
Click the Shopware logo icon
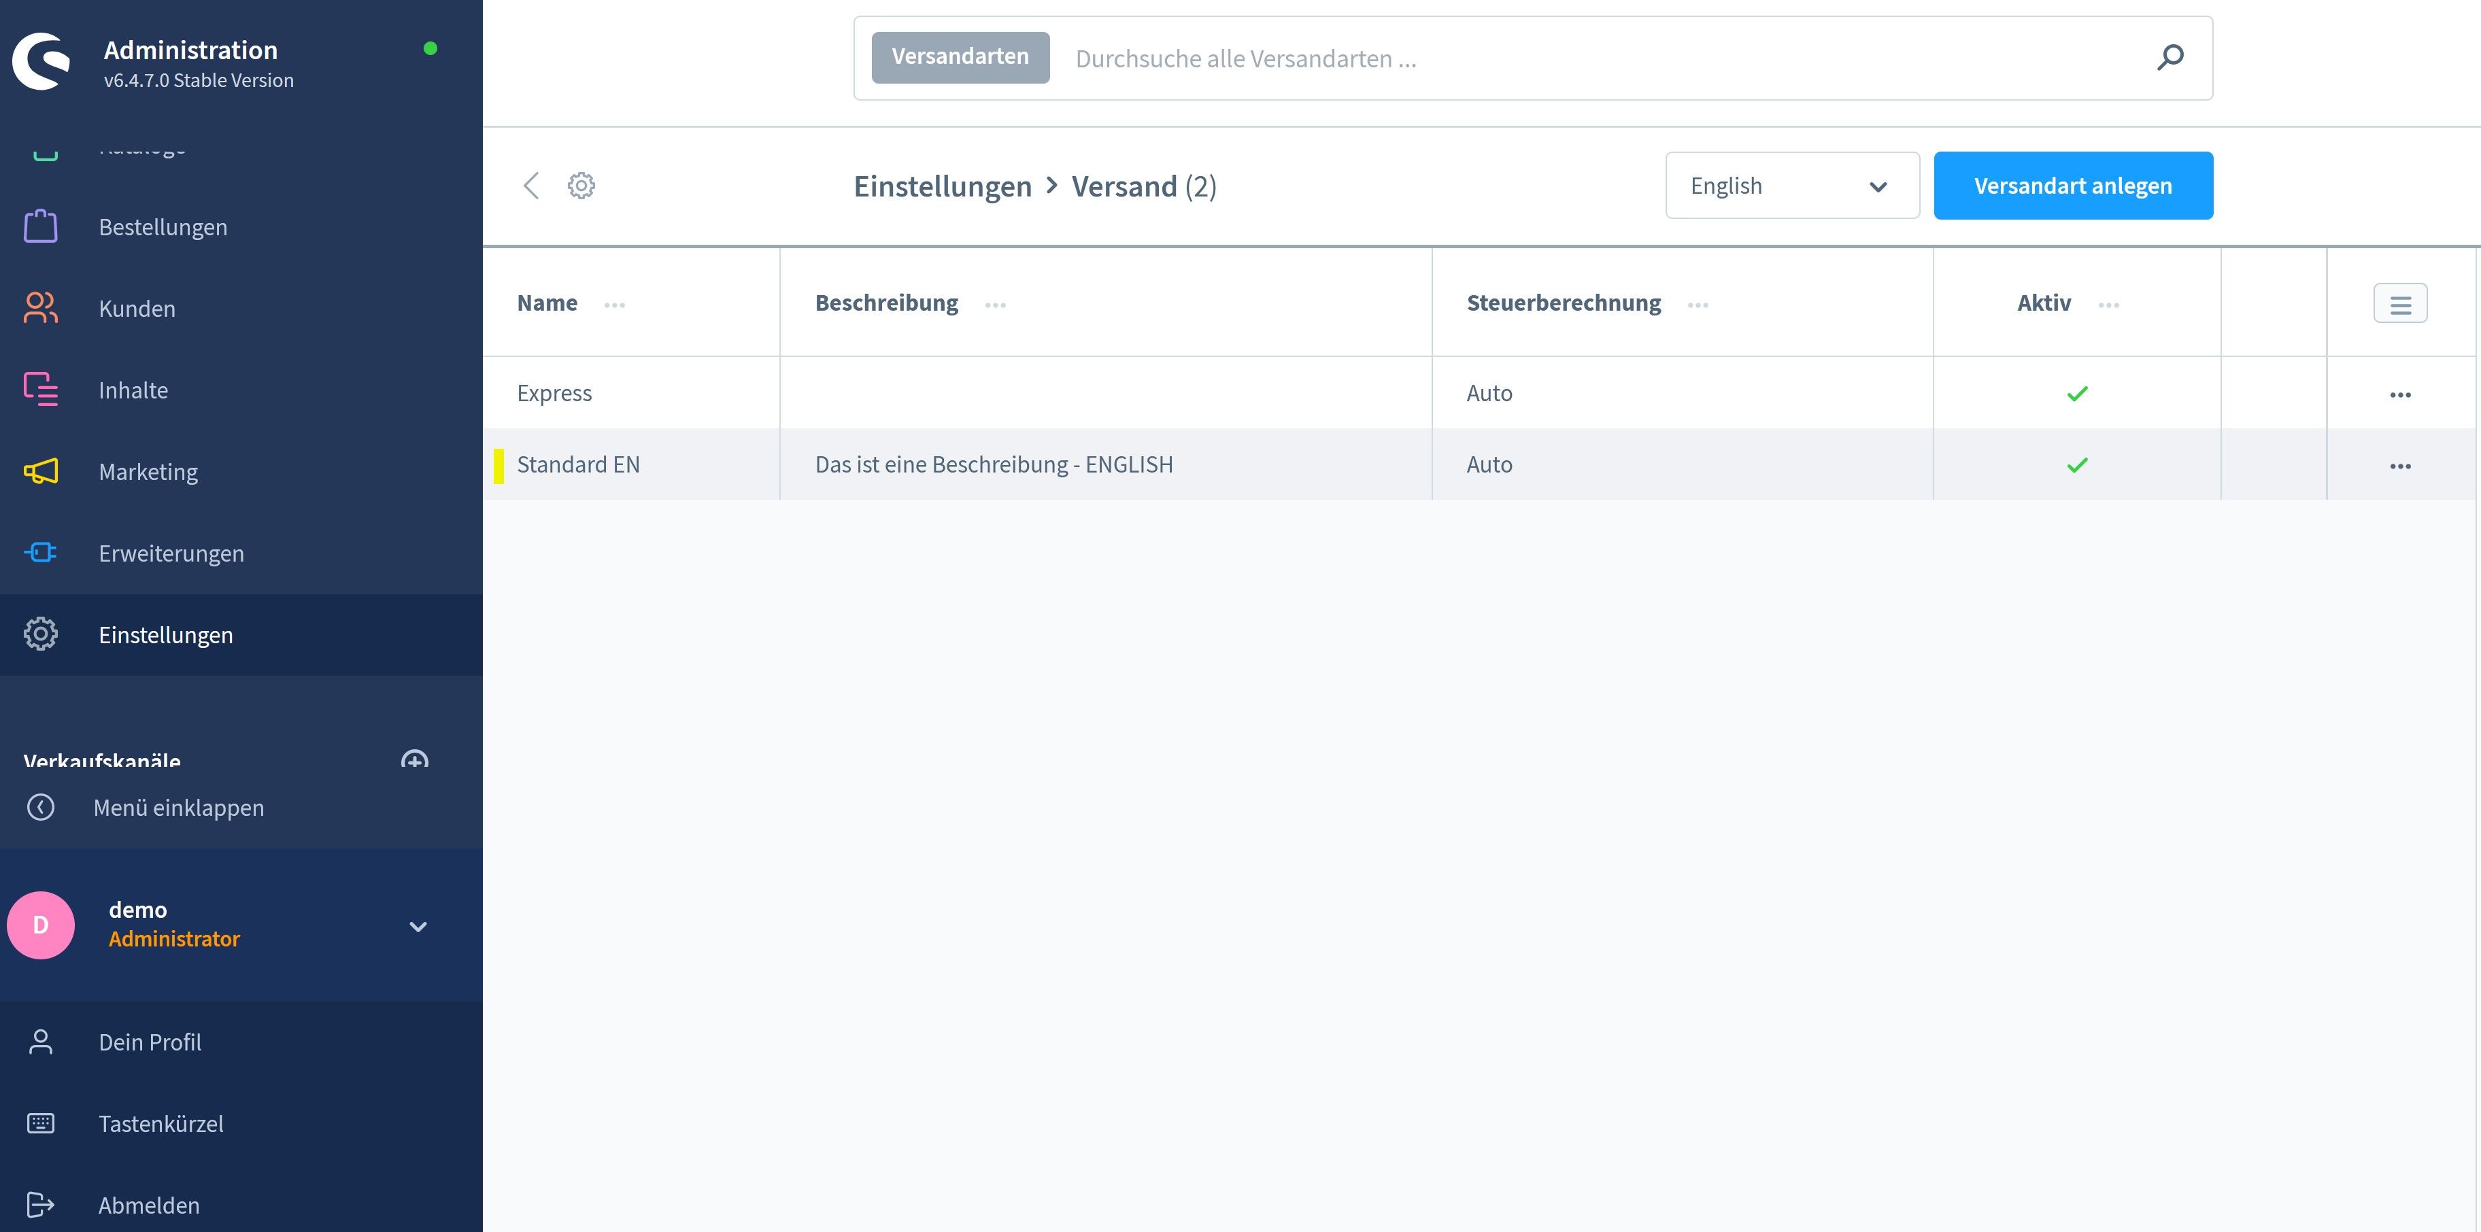point(41,62)
